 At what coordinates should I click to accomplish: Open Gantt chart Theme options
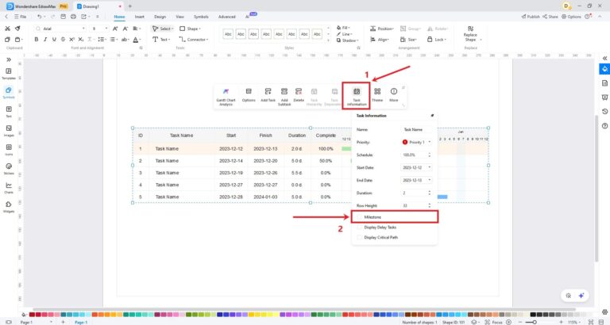coord(377,95)
